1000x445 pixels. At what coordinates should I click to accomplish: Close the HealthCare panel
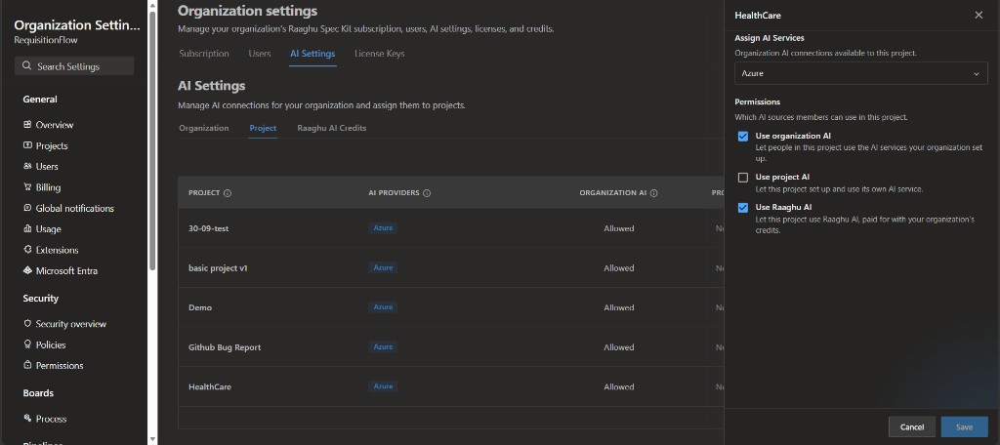(x=979, y=16)
